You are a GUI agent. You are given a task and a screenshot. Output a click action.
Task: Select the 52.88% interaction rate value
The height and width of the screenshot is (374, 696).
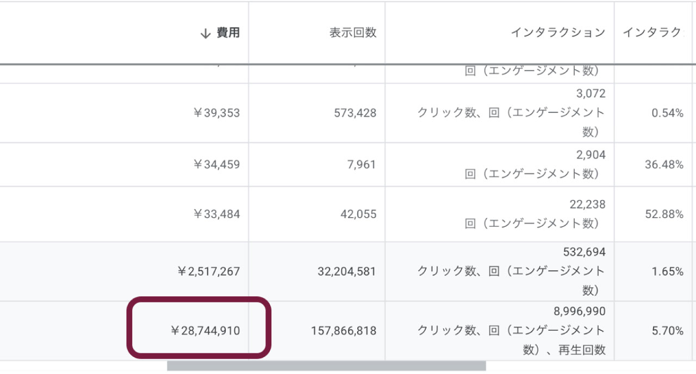(664, 214)
